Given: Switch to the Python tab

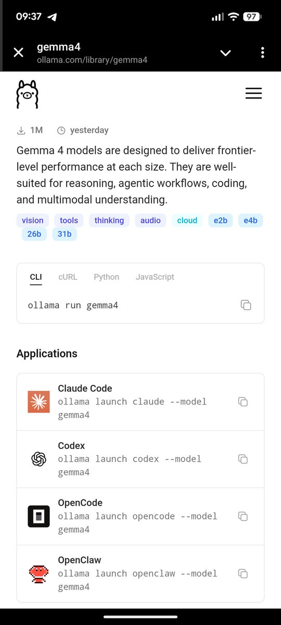Looking at the screenshot, I should pos(107,277).
